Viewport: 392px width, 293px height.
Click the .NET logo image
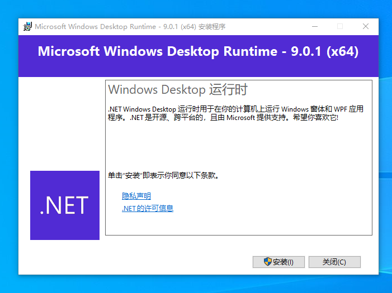(65, 205)
